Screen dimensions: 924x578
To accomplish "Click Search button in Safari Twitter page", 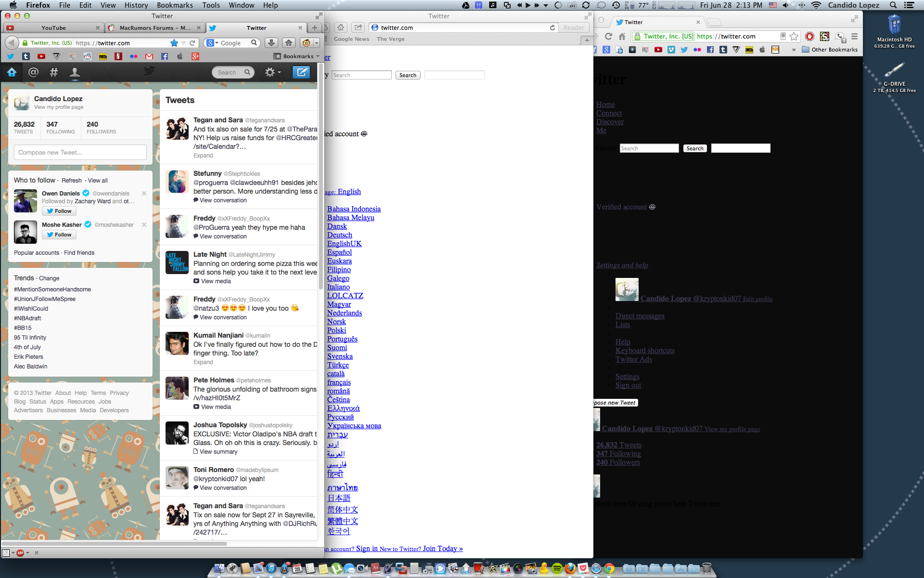I will point(408,75).
